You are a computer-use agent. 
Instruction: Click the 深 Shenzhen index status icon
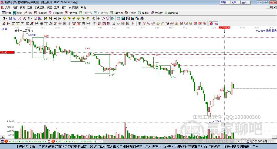(53, 141)
